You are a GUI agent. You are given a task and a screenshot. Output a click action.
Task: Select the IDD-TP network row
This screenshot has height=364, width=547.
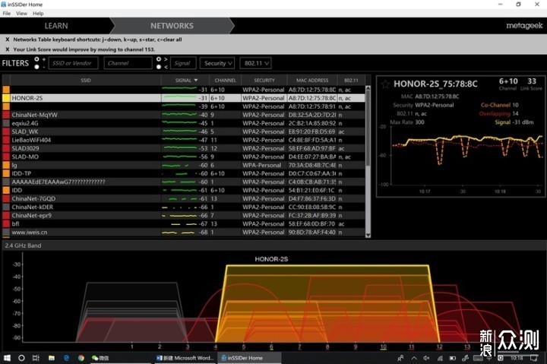pyautogui.click(x=184, y=173)
